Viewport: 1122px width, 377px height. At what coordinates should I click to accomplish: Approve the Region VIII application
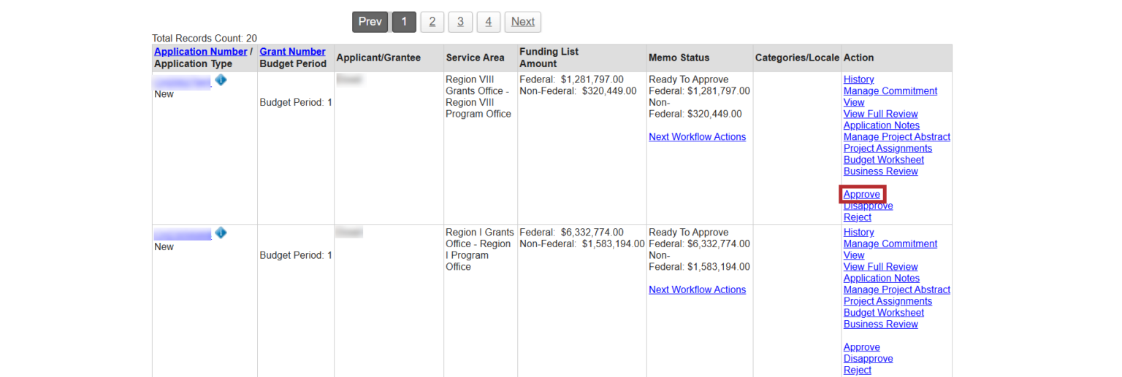click(x=862, y=195)
